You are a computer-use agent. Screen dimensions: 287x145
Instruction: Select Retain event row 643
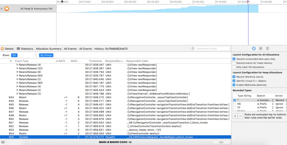pos(115,97)
